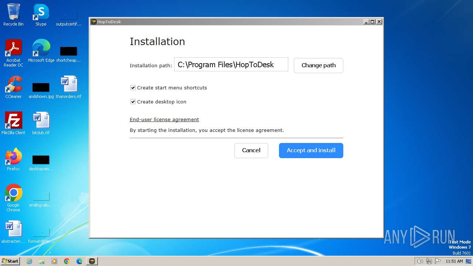Select shortcheap... desktop file
The image size is (473, 266).
click(68, 54)
